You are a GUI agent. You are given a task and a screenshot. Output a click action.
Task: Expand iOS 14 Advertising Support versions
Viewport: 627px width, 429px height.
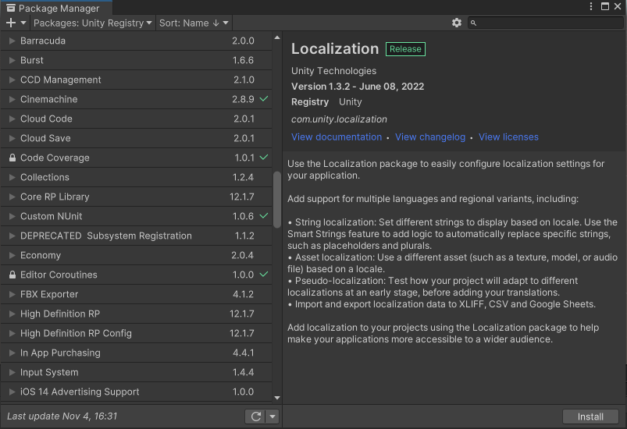[12, 392]
